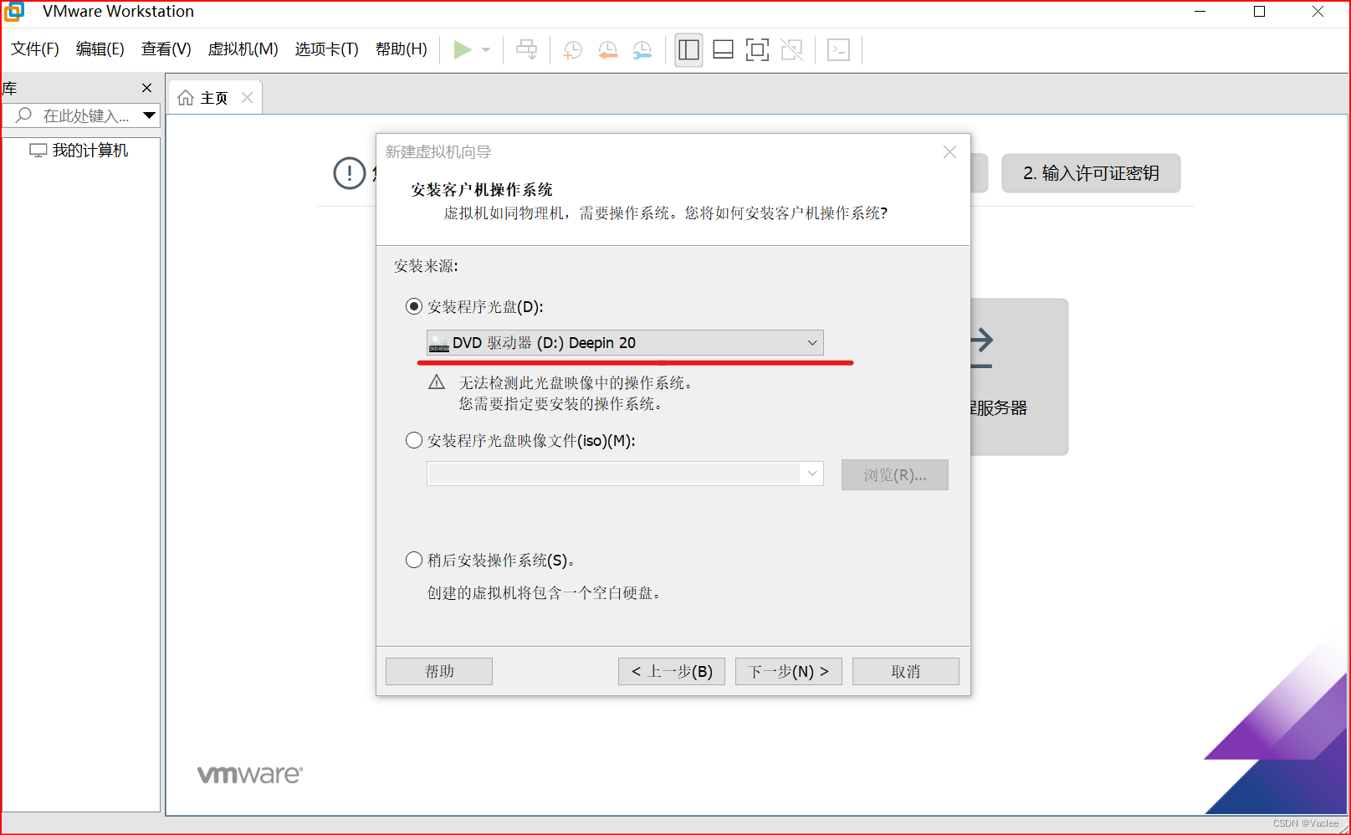Click the revert to snapshot icon
1351x835 pixels.
tap(608, 50)
